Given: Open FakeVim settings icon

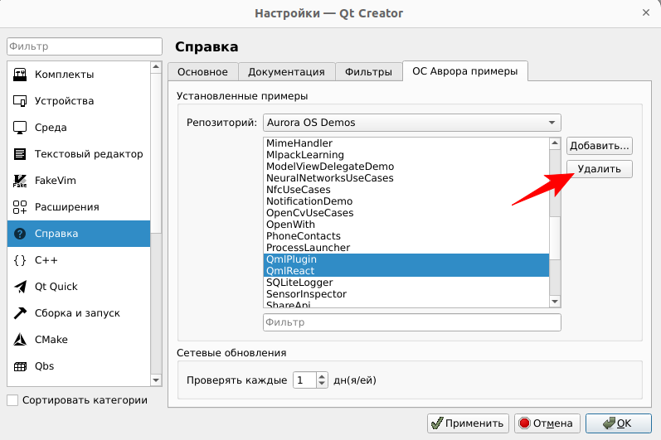Looking at the screenshot, I should pos(20,181).
